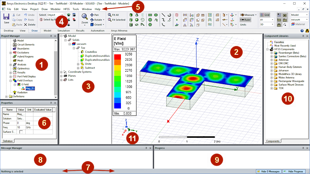This screenshot has width=310, height=174.
Task: Click the Orient button
Action: coord(97,25)
